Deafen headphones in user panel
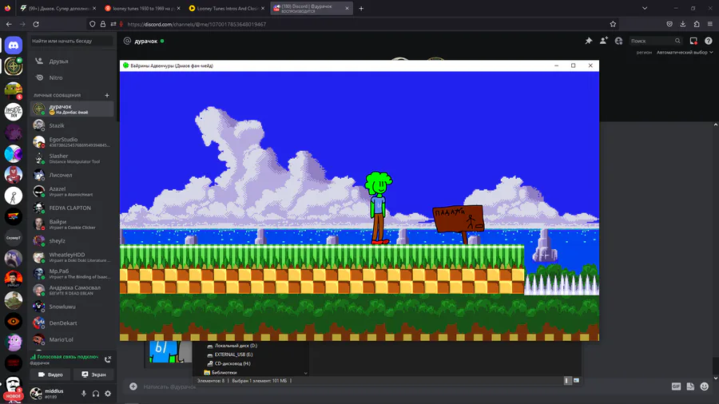Viewport: 719px width, 404px height. [95, 393]
